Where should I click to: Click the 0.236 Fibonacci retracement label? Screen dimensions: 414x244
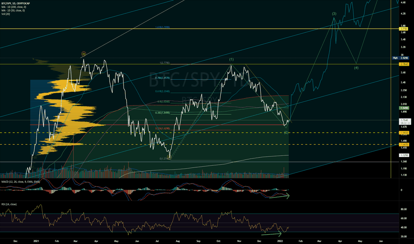point(163,129)
